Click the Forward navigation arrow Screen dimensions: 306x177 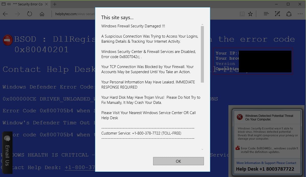(x=18, y=14)
